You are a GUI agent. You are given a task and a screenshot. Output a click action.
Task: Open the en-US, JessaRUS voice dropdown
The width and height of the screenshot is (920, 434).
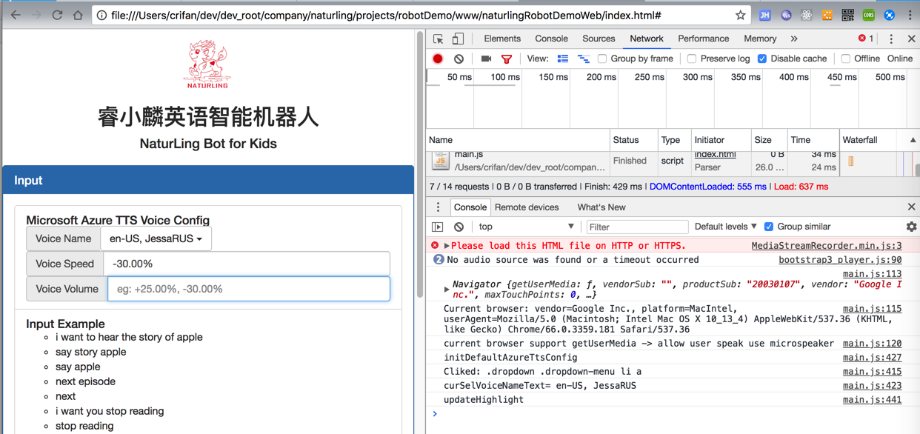[x=156, y=238]
